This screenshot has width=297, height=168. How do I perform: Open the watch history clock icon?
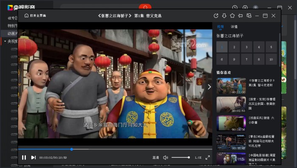click(x=235, y=7)
